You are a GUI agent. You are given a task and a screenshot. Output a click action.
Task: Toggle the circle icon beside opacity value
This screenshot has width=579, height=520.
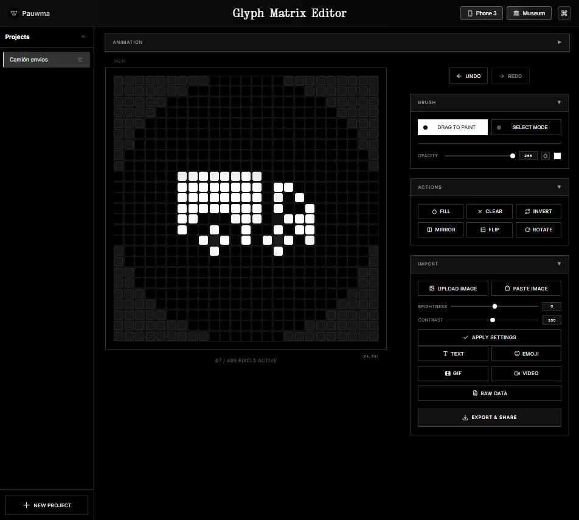click(546, 156)
